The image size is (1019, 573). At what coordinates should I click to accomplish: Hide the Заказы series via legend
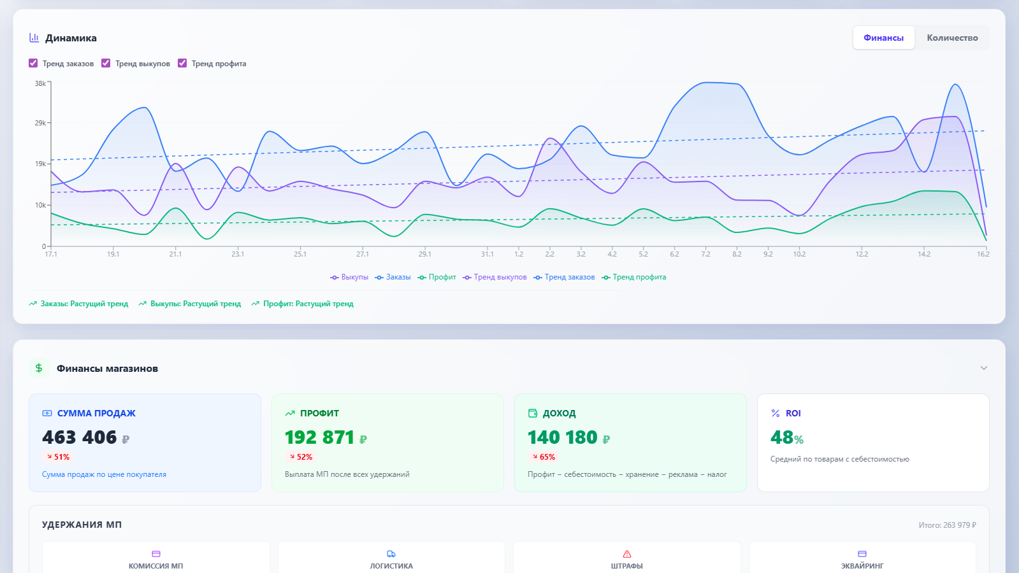click(x=393, y=277)
